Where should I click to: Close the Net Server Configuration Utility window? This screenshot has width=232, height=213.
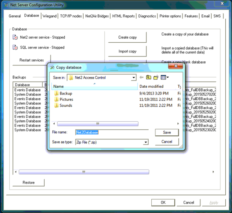(x=222, y=3)
